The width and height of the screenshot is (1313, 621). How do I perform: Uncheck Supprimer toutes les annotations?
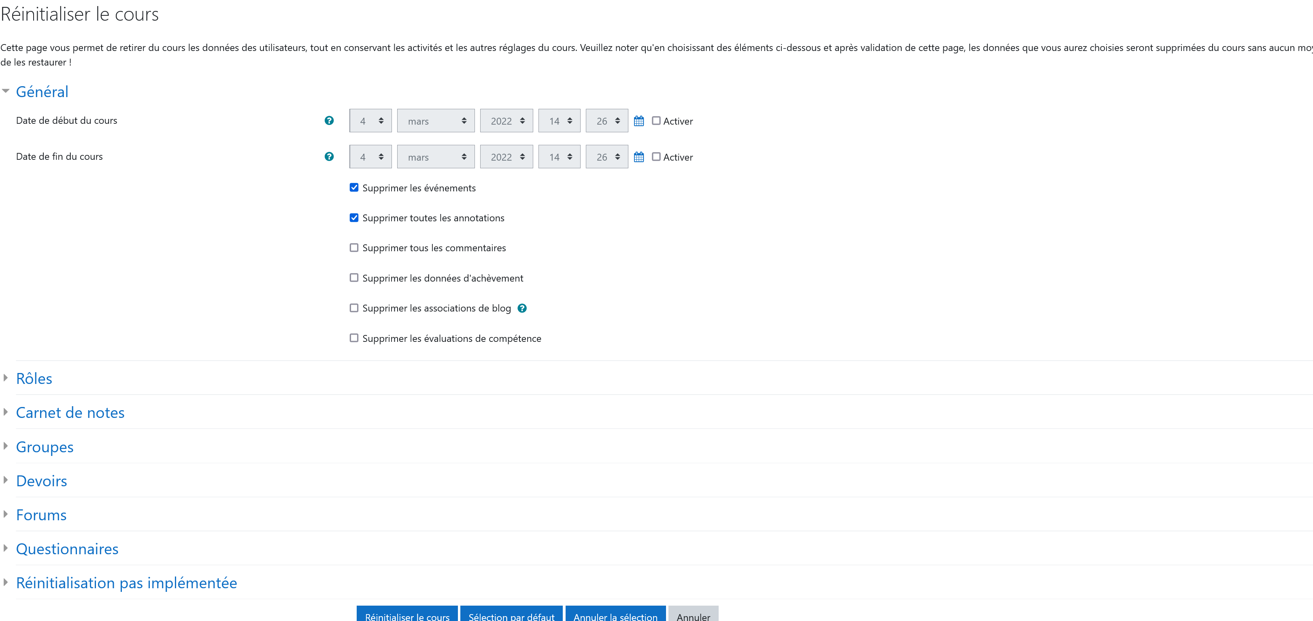(354, 218)
